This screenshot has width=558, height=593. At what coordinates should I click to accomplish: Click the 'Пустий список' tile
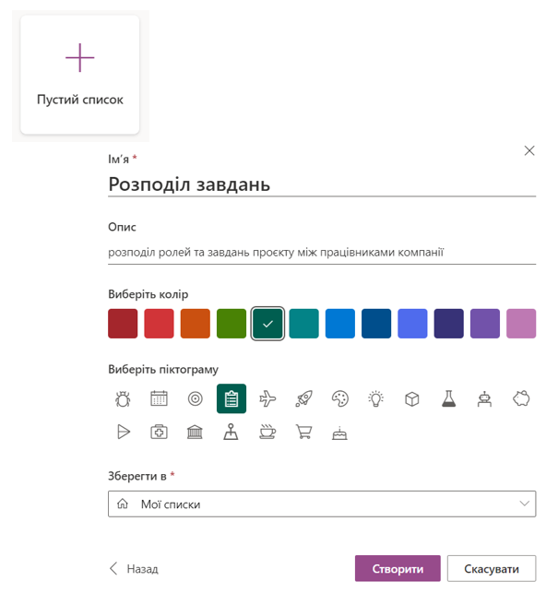tap(80, 74)
